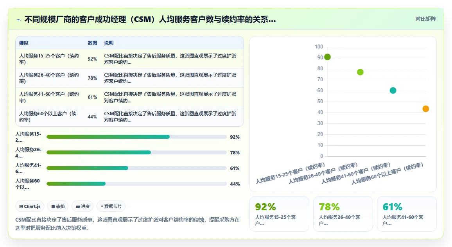
Task: Click the orange chart point at 44
Action: pos(426,109)
